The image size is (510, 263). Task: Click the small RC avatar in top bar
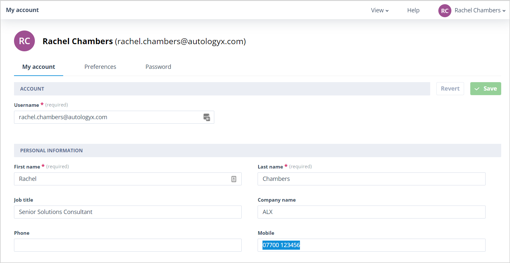point(445,11)
